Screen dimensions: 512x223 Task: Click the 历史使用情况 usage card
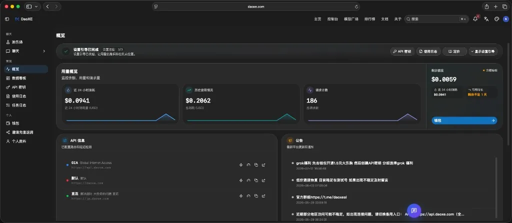coord(241,104)
